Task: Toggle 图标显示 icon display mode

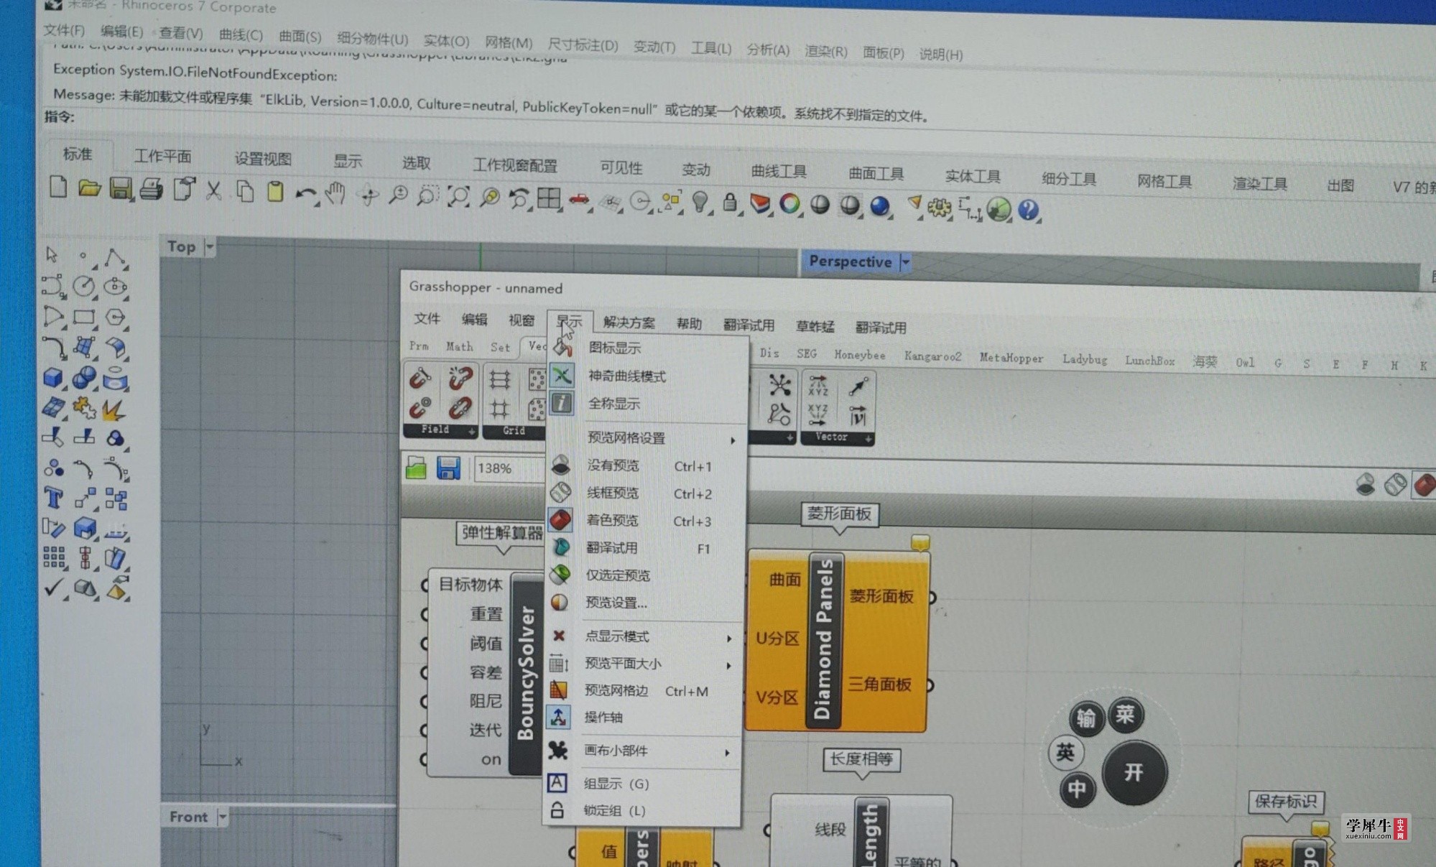Action: pyautogui.click(x=615, y=348)
